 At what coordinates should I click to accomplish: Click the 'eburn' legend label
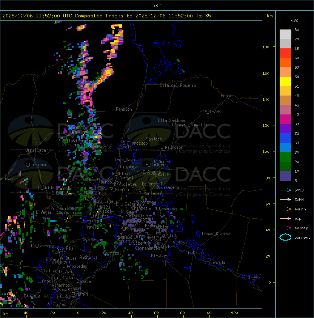pyautogui.click(x=300, y=209)
